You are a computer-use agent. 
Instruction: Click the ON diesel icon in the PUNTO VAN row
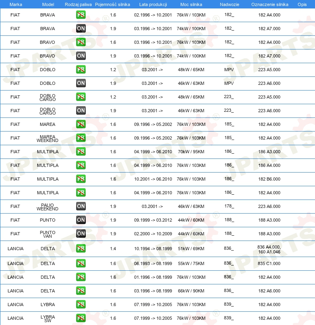pos(81,234)
